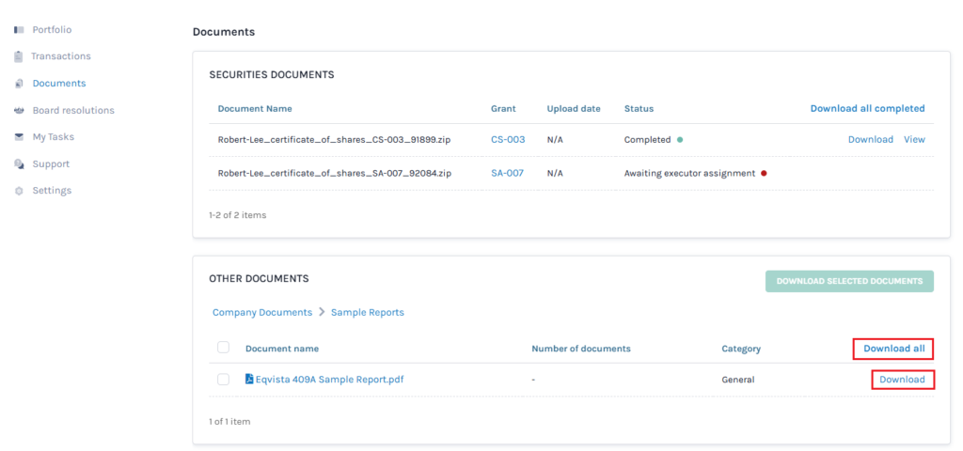Viewport: 963px width, 451px height.
Task: Click the Board resolutions icon
Action: tap(19, 111)
